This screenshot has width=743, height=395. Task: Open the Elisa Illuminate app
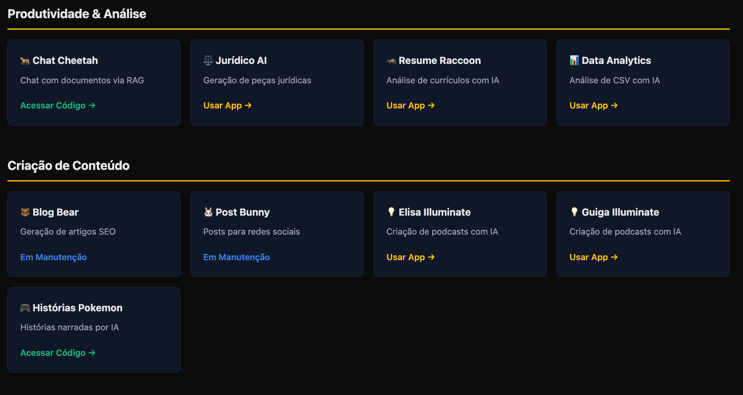[x=410, y=257]
